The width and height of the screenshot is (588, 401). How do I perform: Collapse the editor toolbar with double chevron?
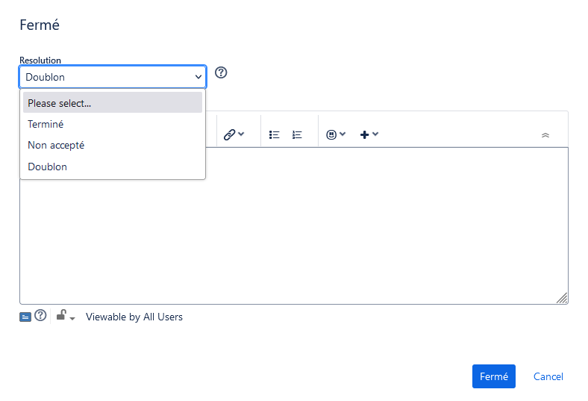coord(545,135)
